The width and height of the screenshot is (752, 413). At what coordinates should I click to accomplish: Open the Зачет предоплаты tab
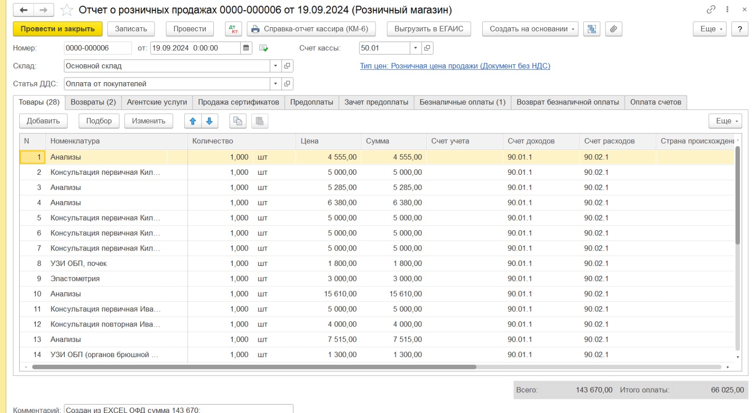tap(376, 102)
